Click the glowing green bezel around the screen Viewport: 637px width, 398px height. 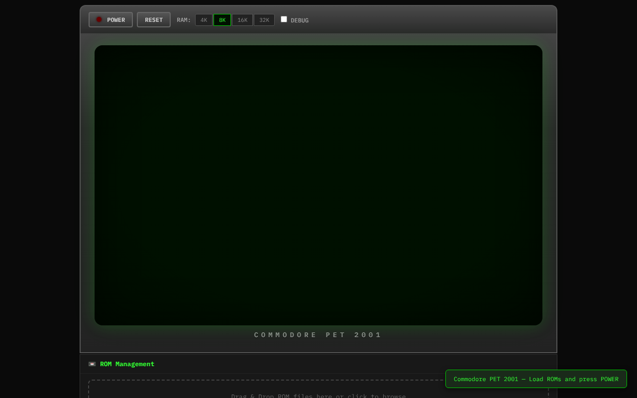point(88,184)
